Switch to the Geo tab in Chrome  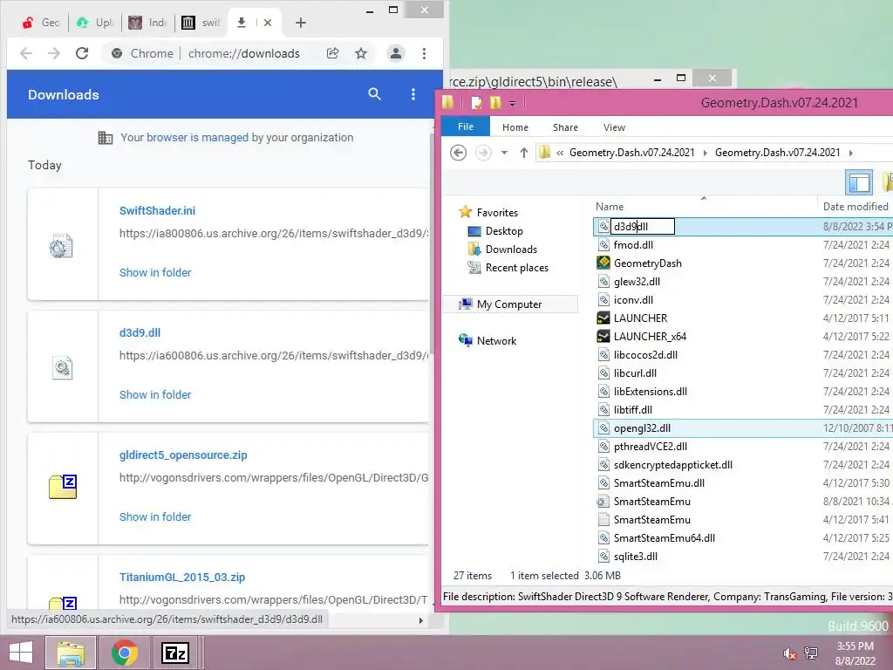click(42, 23)
